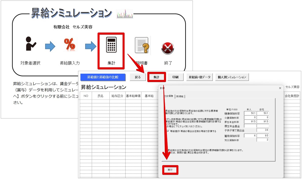Click the 戻る button
This screenshot has width=303, height=180.
138,77
